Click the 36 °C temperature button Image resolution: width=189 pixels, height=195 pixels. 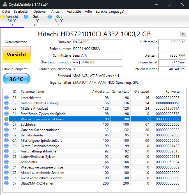point(17,79)
